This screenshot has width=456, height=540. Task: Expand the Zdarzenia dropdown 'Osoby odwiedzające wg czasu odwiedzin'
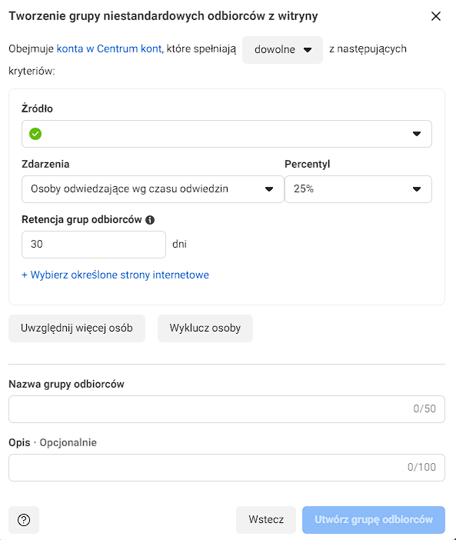click(153, 189)
